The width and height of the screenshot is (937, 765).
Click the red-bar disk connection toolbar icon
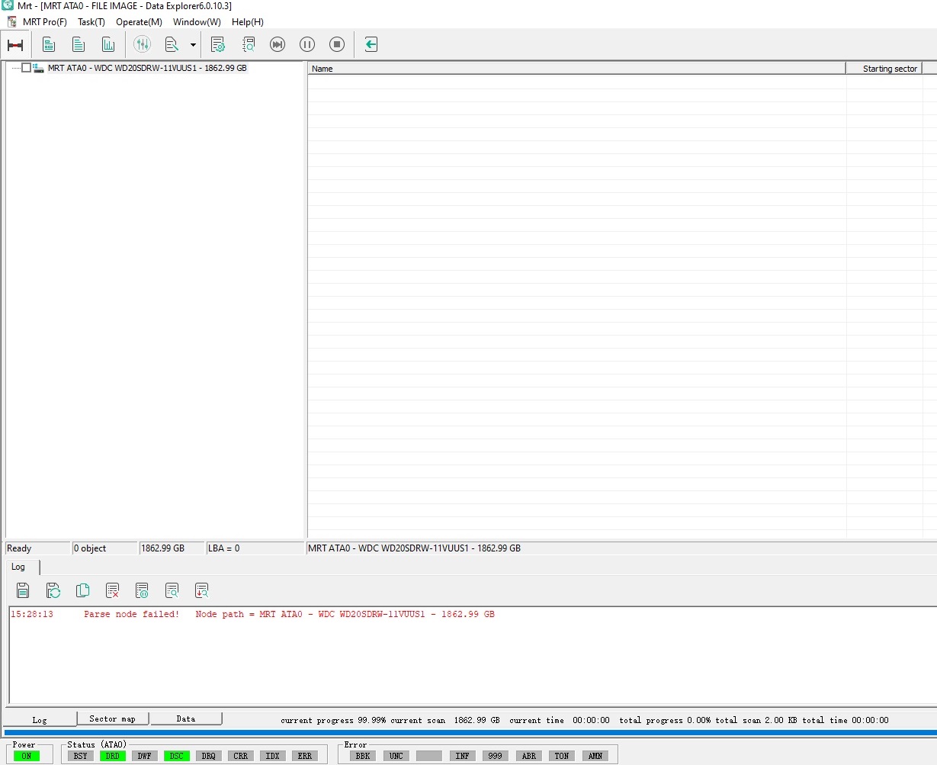[x=15, y=45]
